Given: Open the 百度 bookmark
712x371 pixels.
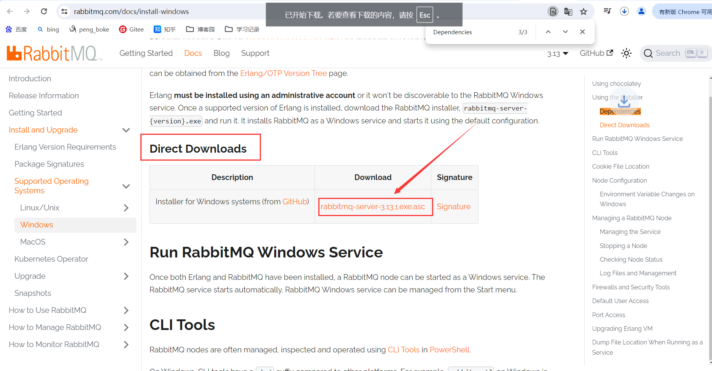Looking at the screenshot, I should point(16,29).
